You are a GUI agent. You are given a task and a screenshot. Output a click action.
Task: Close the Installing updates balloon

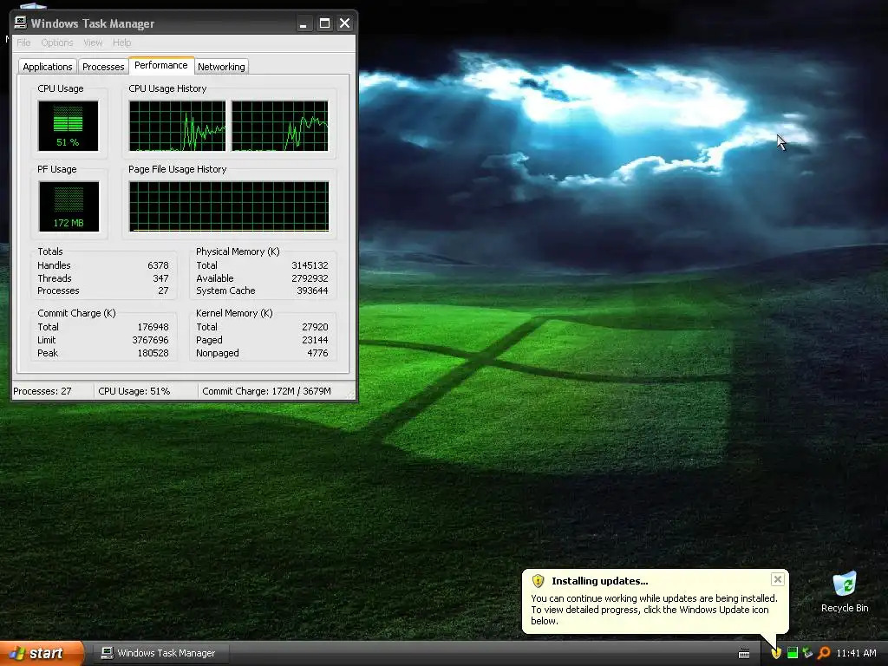(x=778, y=578)
